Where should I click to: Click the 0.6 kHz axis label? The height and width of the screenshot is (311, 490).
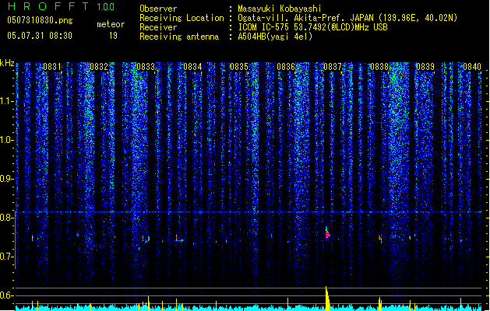click(x=6, y=295)
